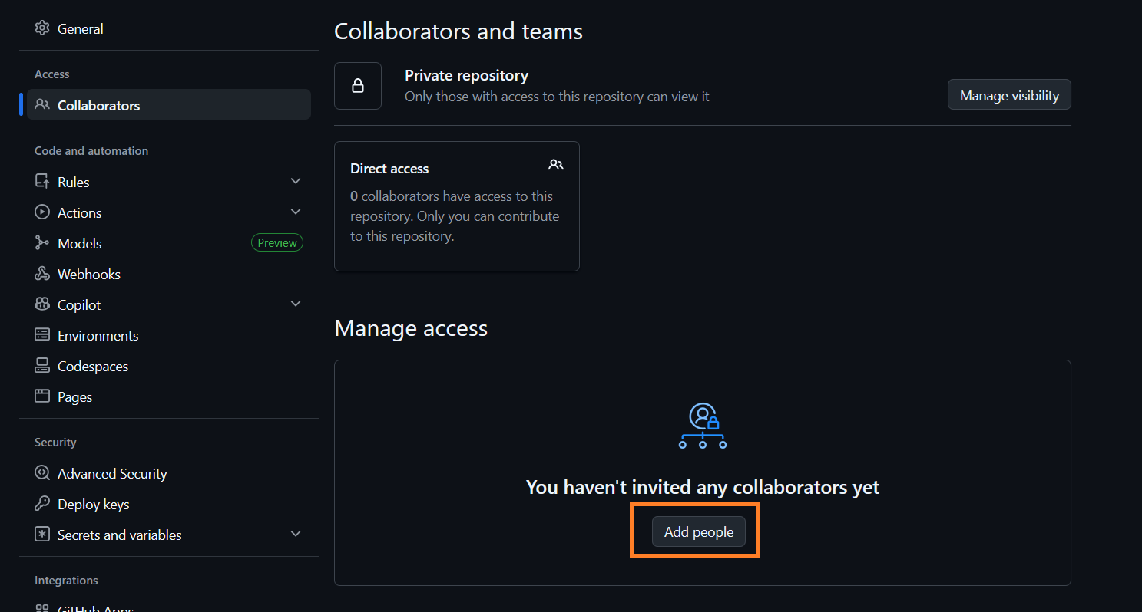Expand Secrets and variables chevron

tap(296, 535)
